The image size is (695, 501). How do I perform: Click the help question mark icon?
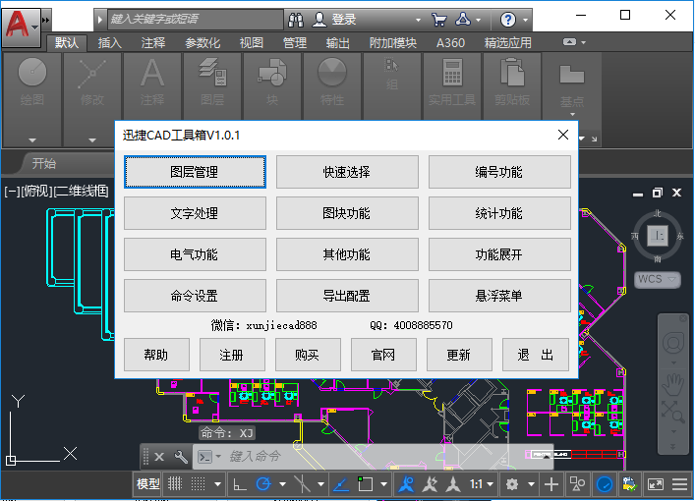point(508,20)
